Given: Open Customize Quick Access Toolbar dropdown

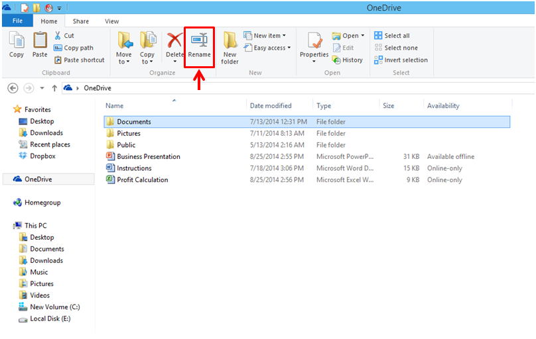Looking at the screenshot, I should click(x=59, y=8).
